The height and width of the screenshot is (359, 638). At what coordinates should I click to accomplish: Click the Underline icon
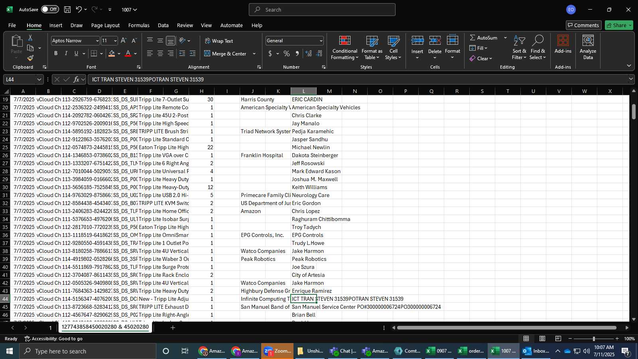[x=76, y=53]
